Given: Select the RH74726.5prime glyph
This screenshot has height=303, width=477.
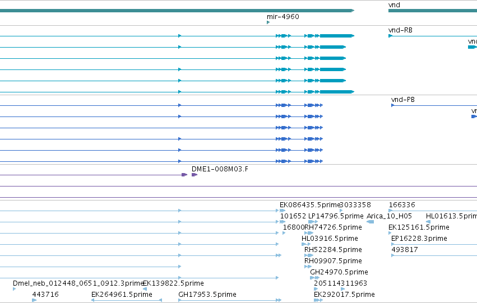Looking at the screenshot, I should click(309, 233).
